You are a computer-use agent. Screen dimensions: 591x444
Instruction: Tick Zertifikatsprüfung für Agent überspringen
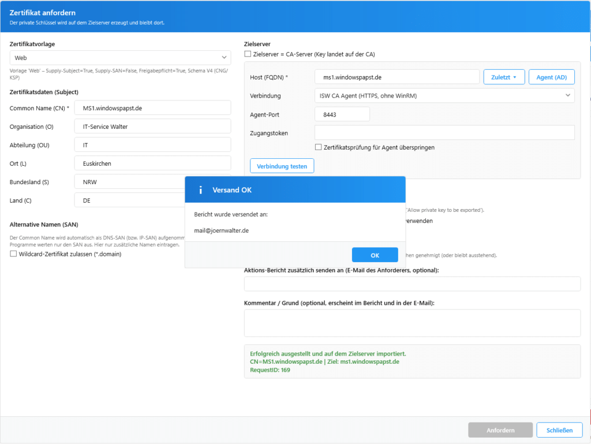319,147
